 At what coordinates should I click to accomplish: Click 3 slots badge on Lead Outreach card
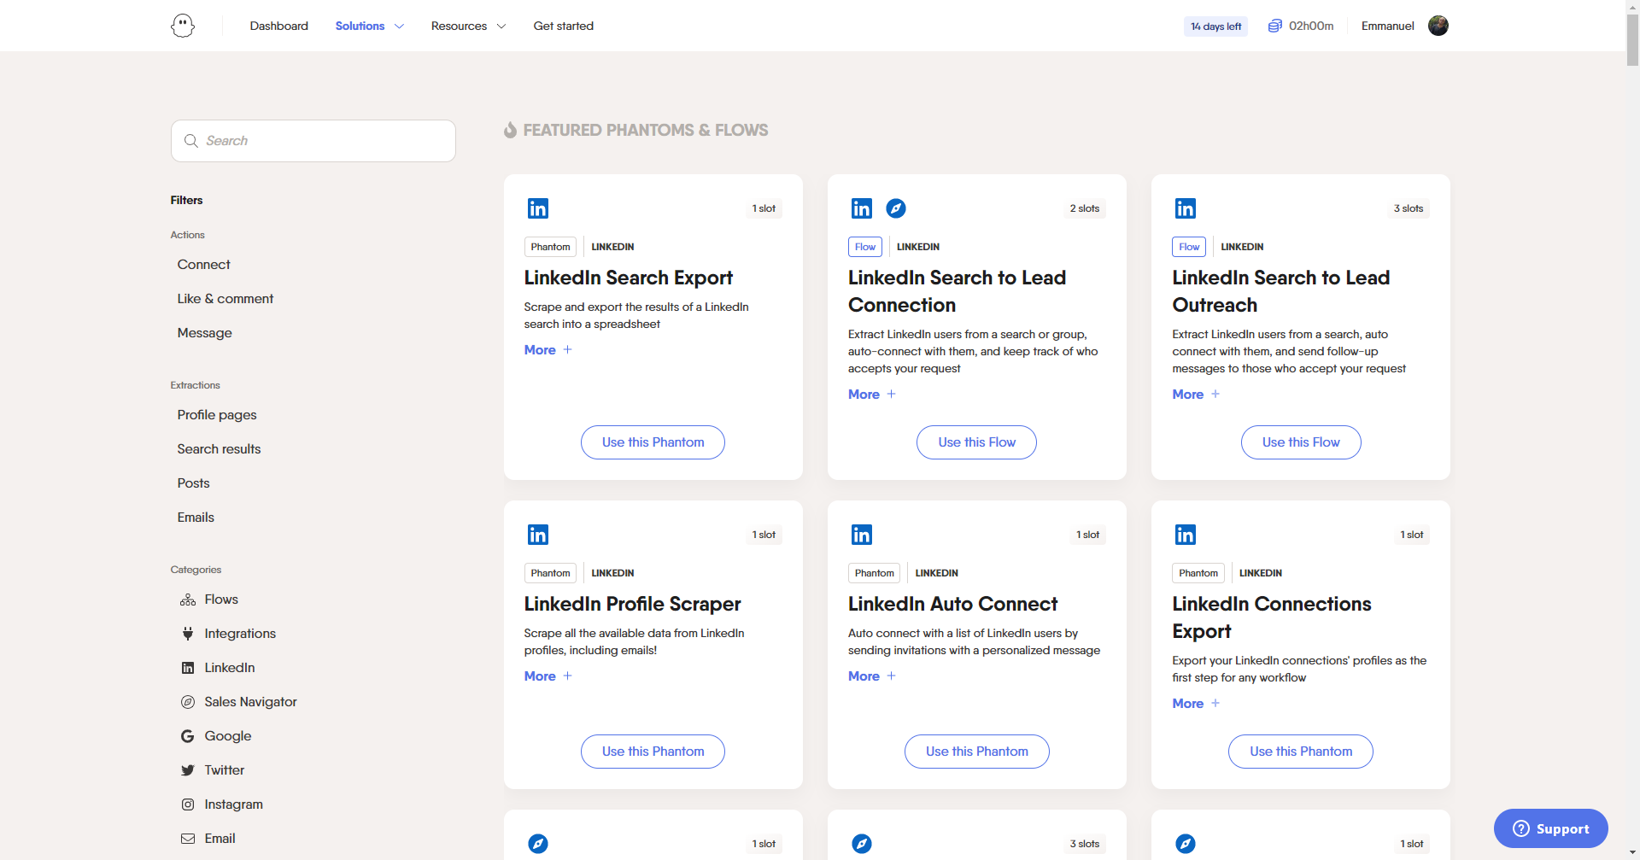[x=1409, y=208]
